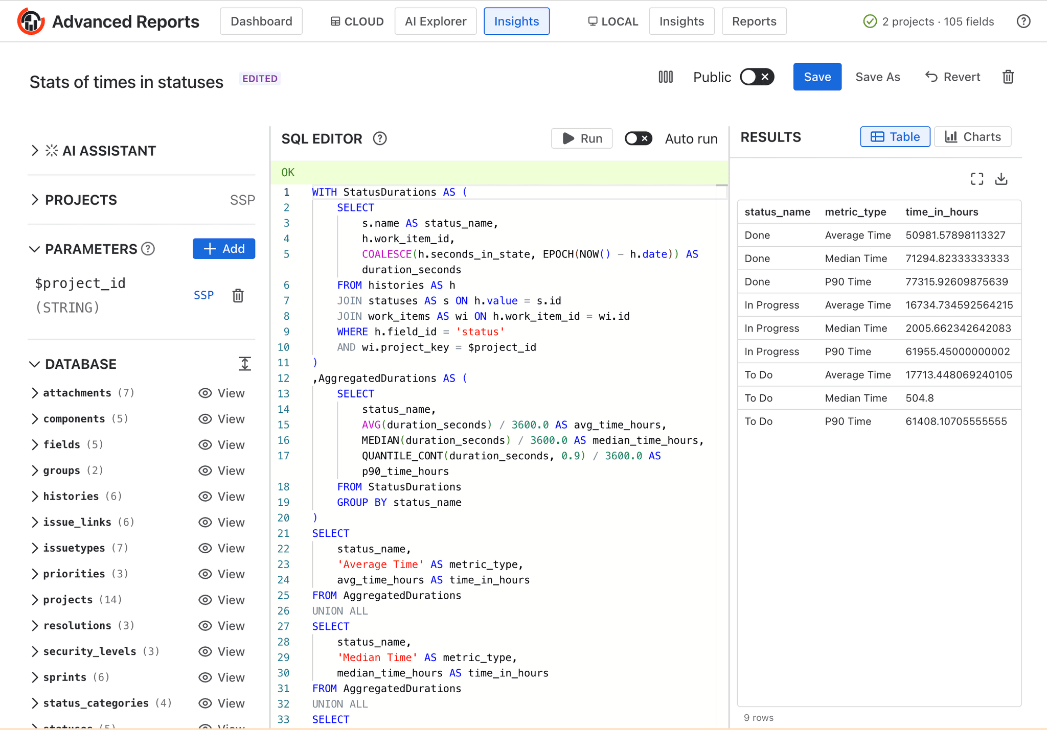1047x730 pixels.
Task: Click the insight title 'Stats of times in statuses'
Action: point(126,82)
